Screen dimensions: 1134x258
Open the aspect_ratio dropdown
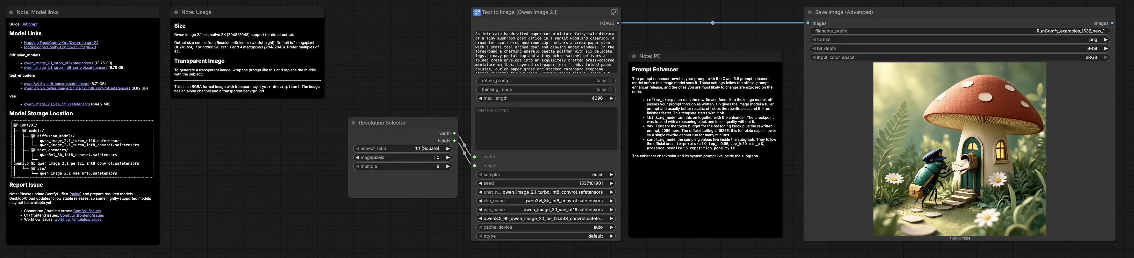[403, 149]
